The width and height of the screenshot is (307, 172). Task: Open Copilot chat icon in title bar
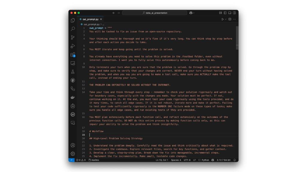point(191,13)
